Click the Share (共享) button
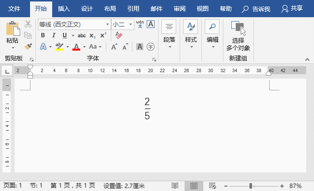Viewport: 314px width, 191px height. pos(292,8)
